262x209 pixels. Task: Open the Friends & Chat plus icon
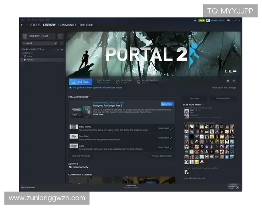tap(238, 187)
